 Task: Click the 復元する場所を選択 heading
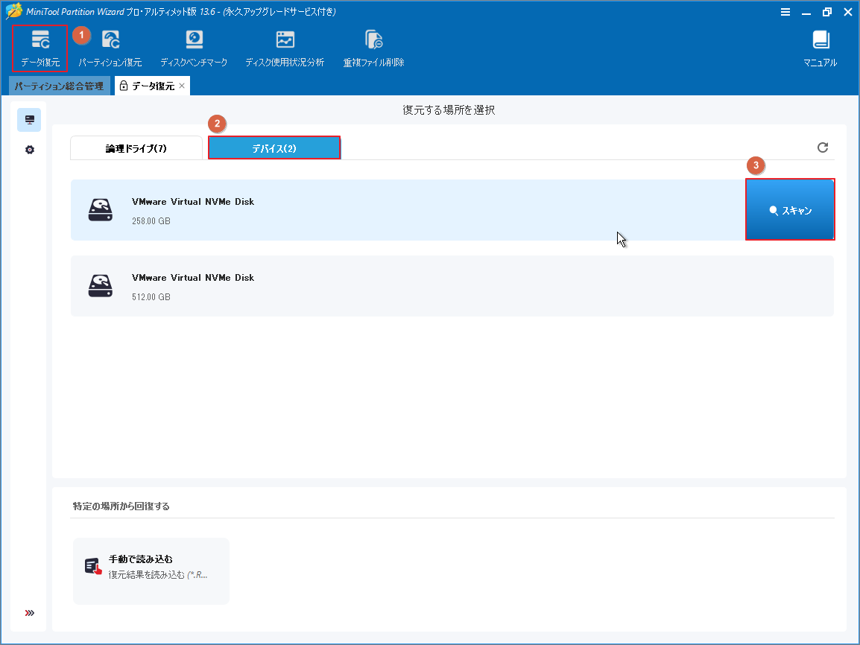point(449,110)
